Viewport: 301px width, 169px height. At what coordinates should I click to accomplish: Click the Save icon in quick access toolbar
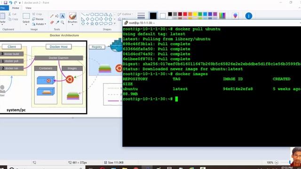[x=5, y=3]
